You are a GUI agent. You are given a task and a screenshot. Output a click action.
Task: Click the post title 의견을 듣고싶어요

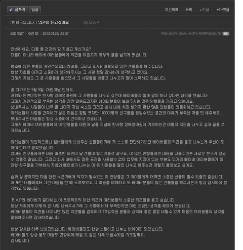[x=53, y=22]
